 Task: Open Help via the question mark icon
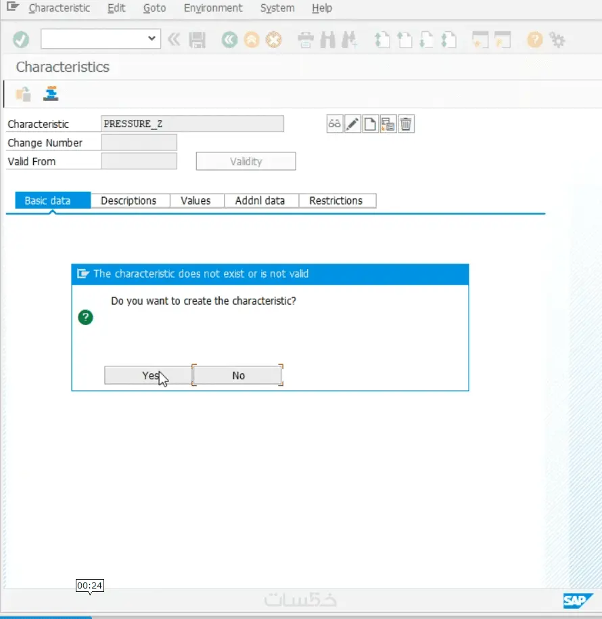[x=534, y=39]
